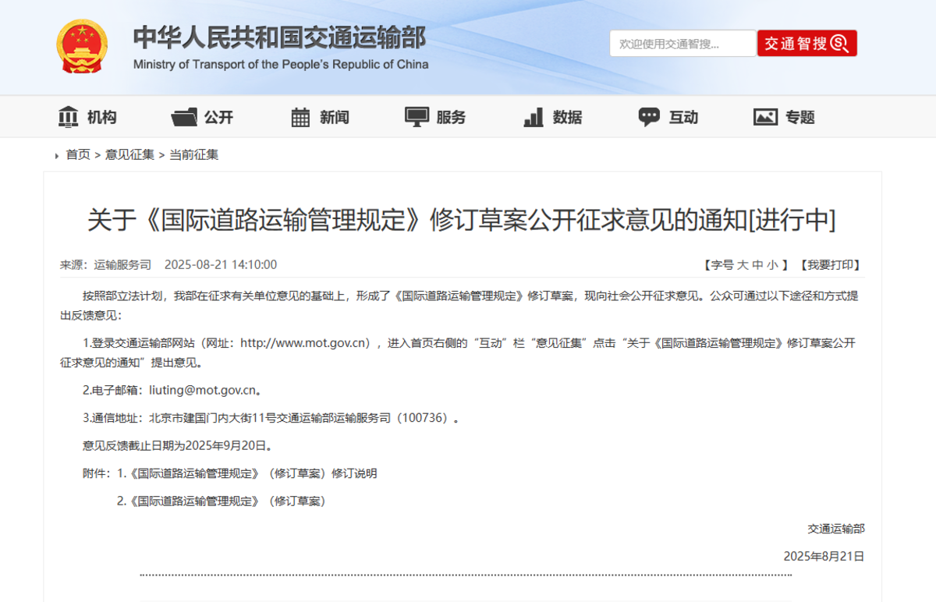Focus the 欢迎使用交通智搜 search box
The image size is (936, 602).
[x=682, y=44]
